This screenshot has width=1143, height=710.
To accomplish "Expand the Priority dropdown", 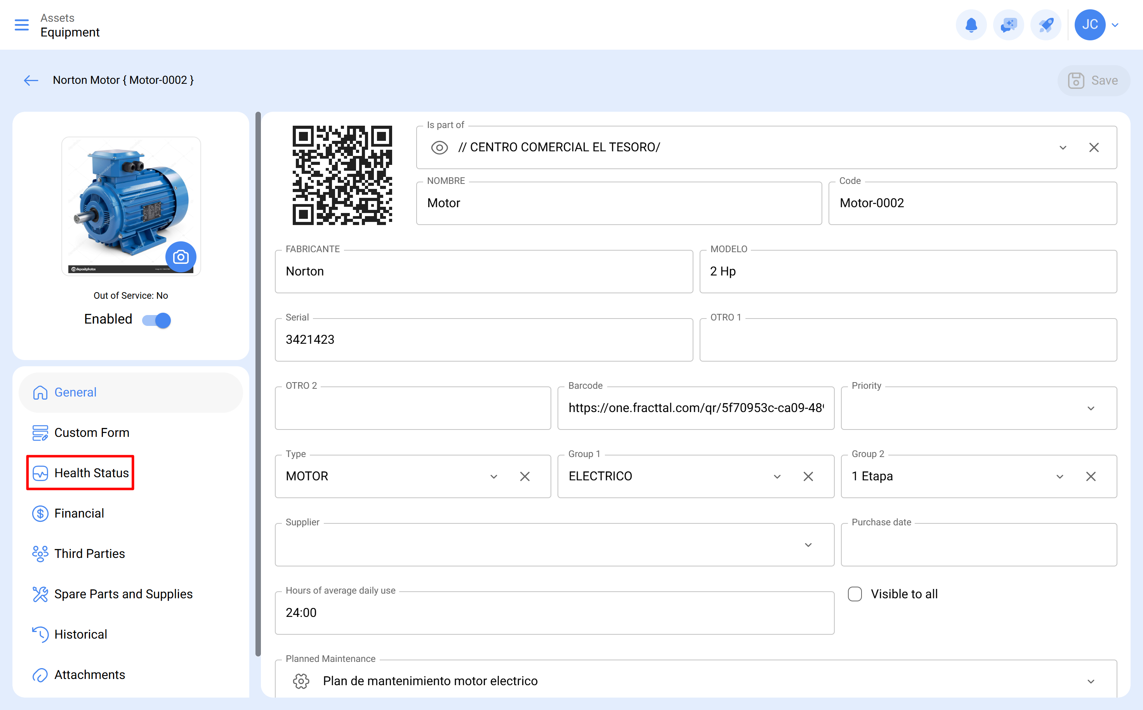I will click(x=1091, y=408).
